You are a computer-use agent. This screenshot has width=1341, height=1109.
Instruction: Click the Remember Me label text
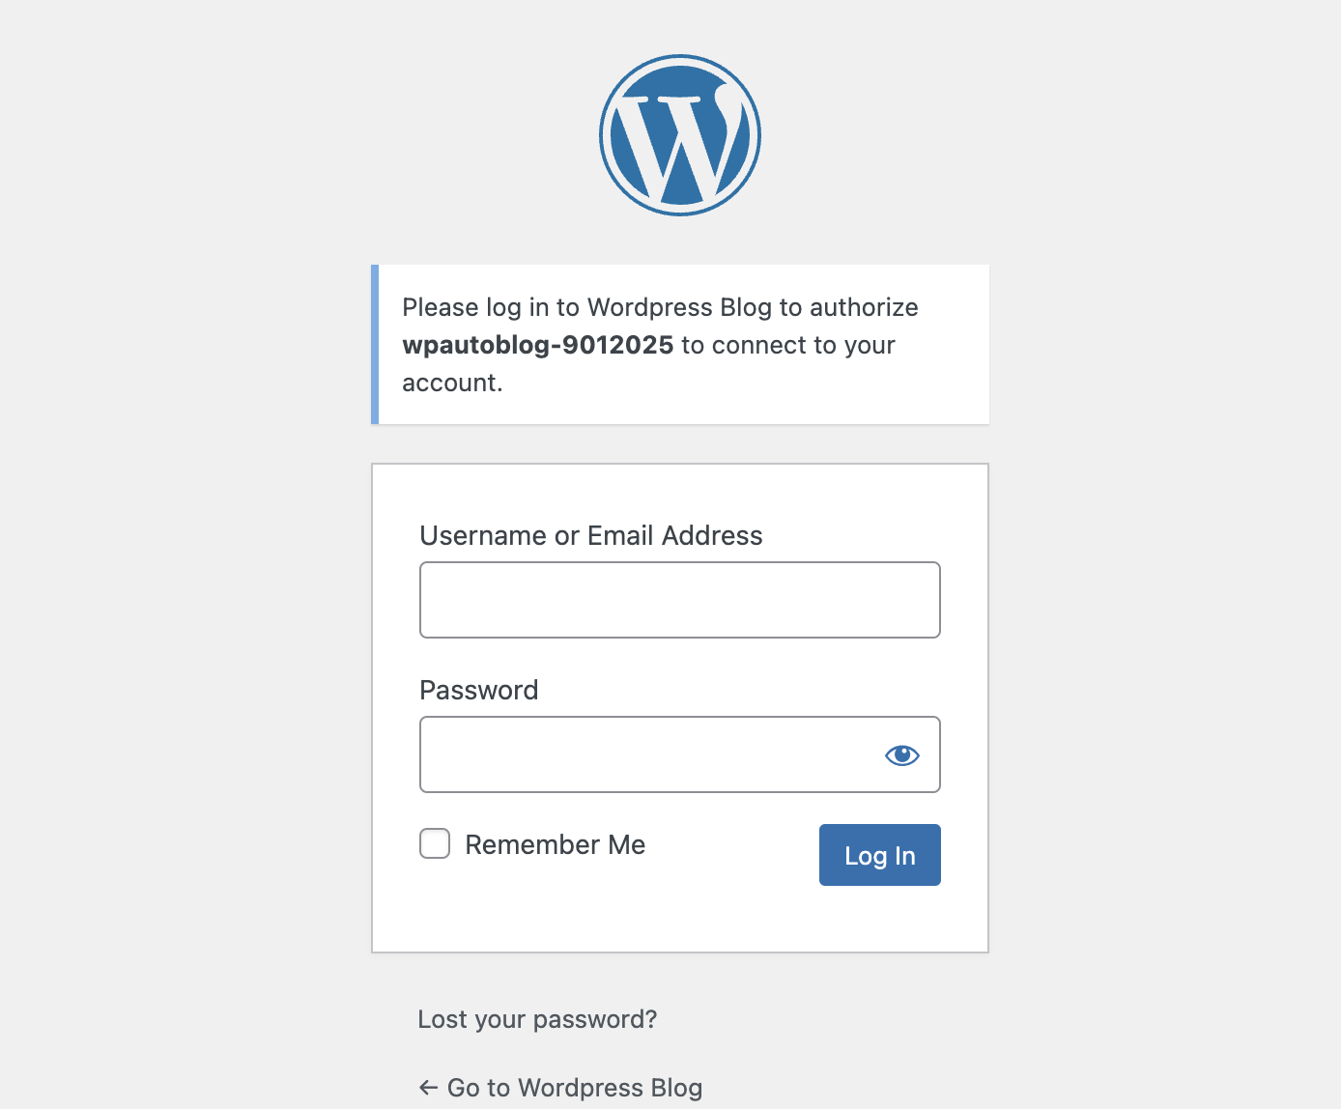point(555,844)
